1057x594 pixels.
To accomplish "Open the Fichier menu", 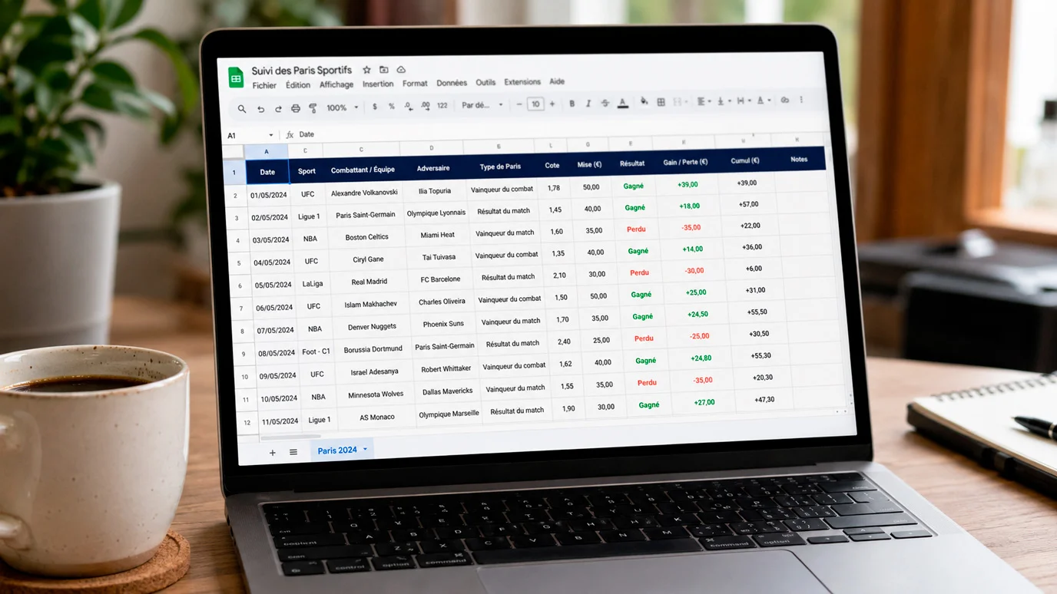I will click(x=264, y=86).
